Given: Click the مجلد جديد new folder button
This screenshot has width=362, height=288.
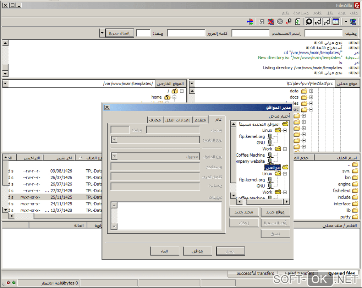Looking at the screenshot, I should [244, 212].
